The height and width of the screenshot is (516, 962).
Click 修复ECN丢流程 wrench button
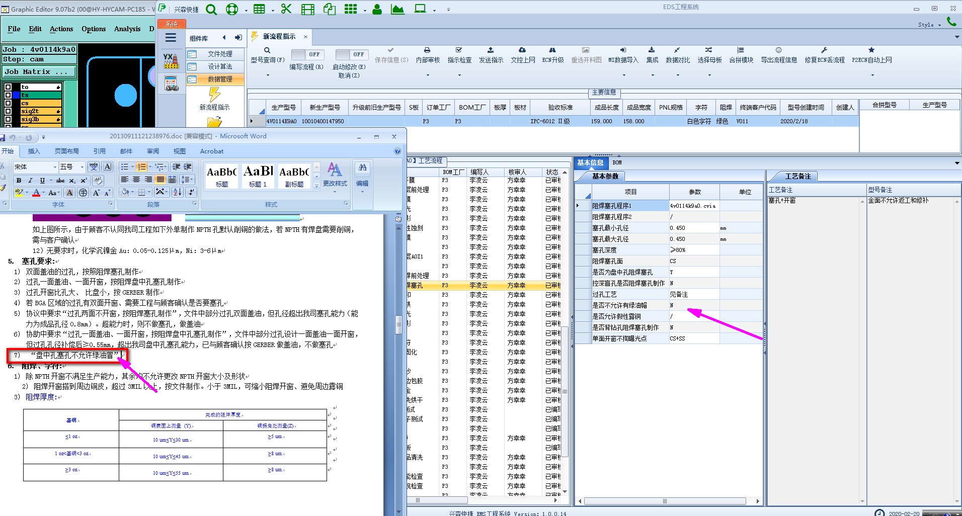pos(824,55)
